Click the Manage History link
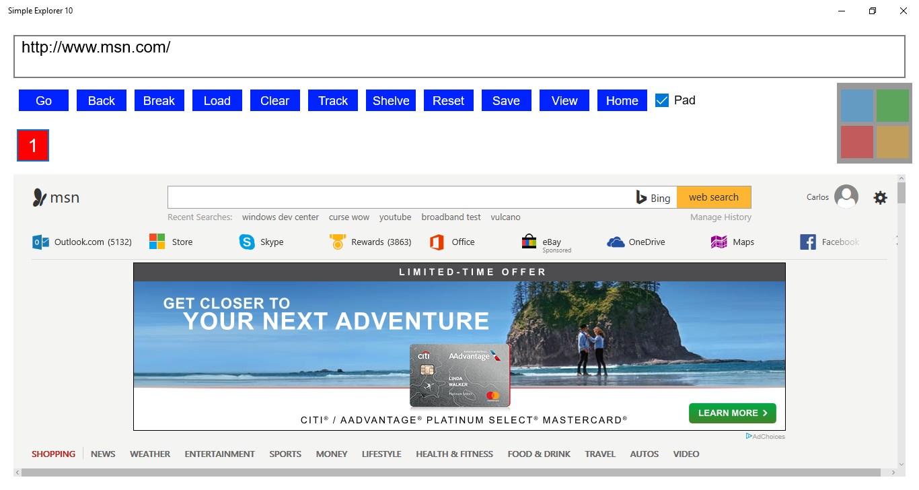919x490 pixels. (721, 217)
